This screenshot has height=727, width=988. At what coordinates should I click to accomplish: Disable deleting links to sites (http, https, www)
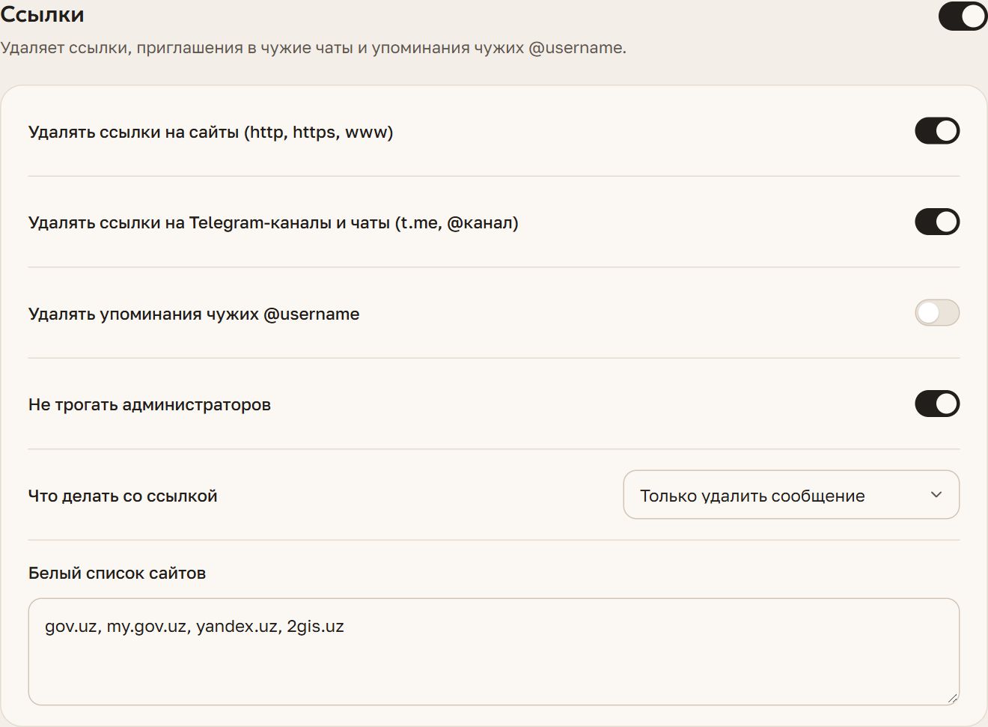(937, 131)
